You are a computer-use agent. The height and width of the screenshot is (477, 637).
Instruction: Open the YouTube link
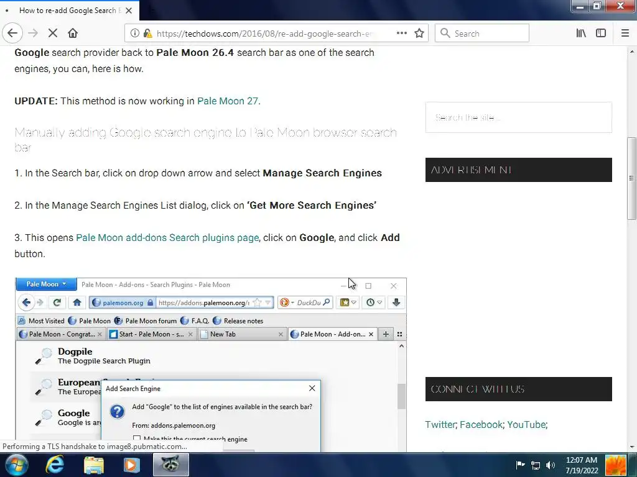pos(526,425)
